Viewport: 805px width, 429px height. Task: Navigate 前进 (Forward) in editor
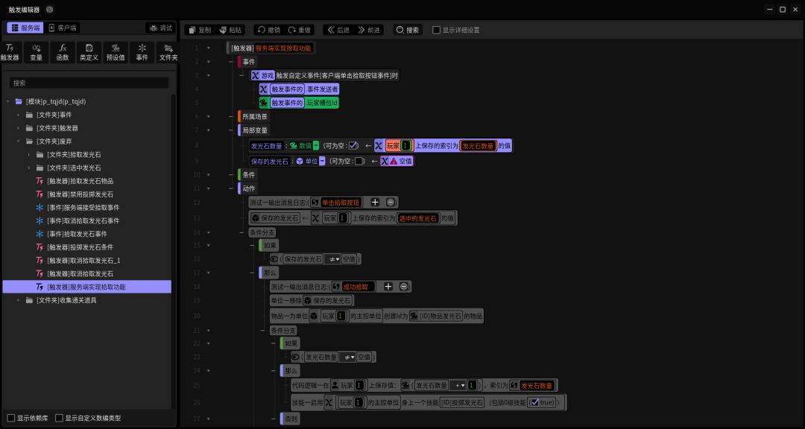coord(369,31)
